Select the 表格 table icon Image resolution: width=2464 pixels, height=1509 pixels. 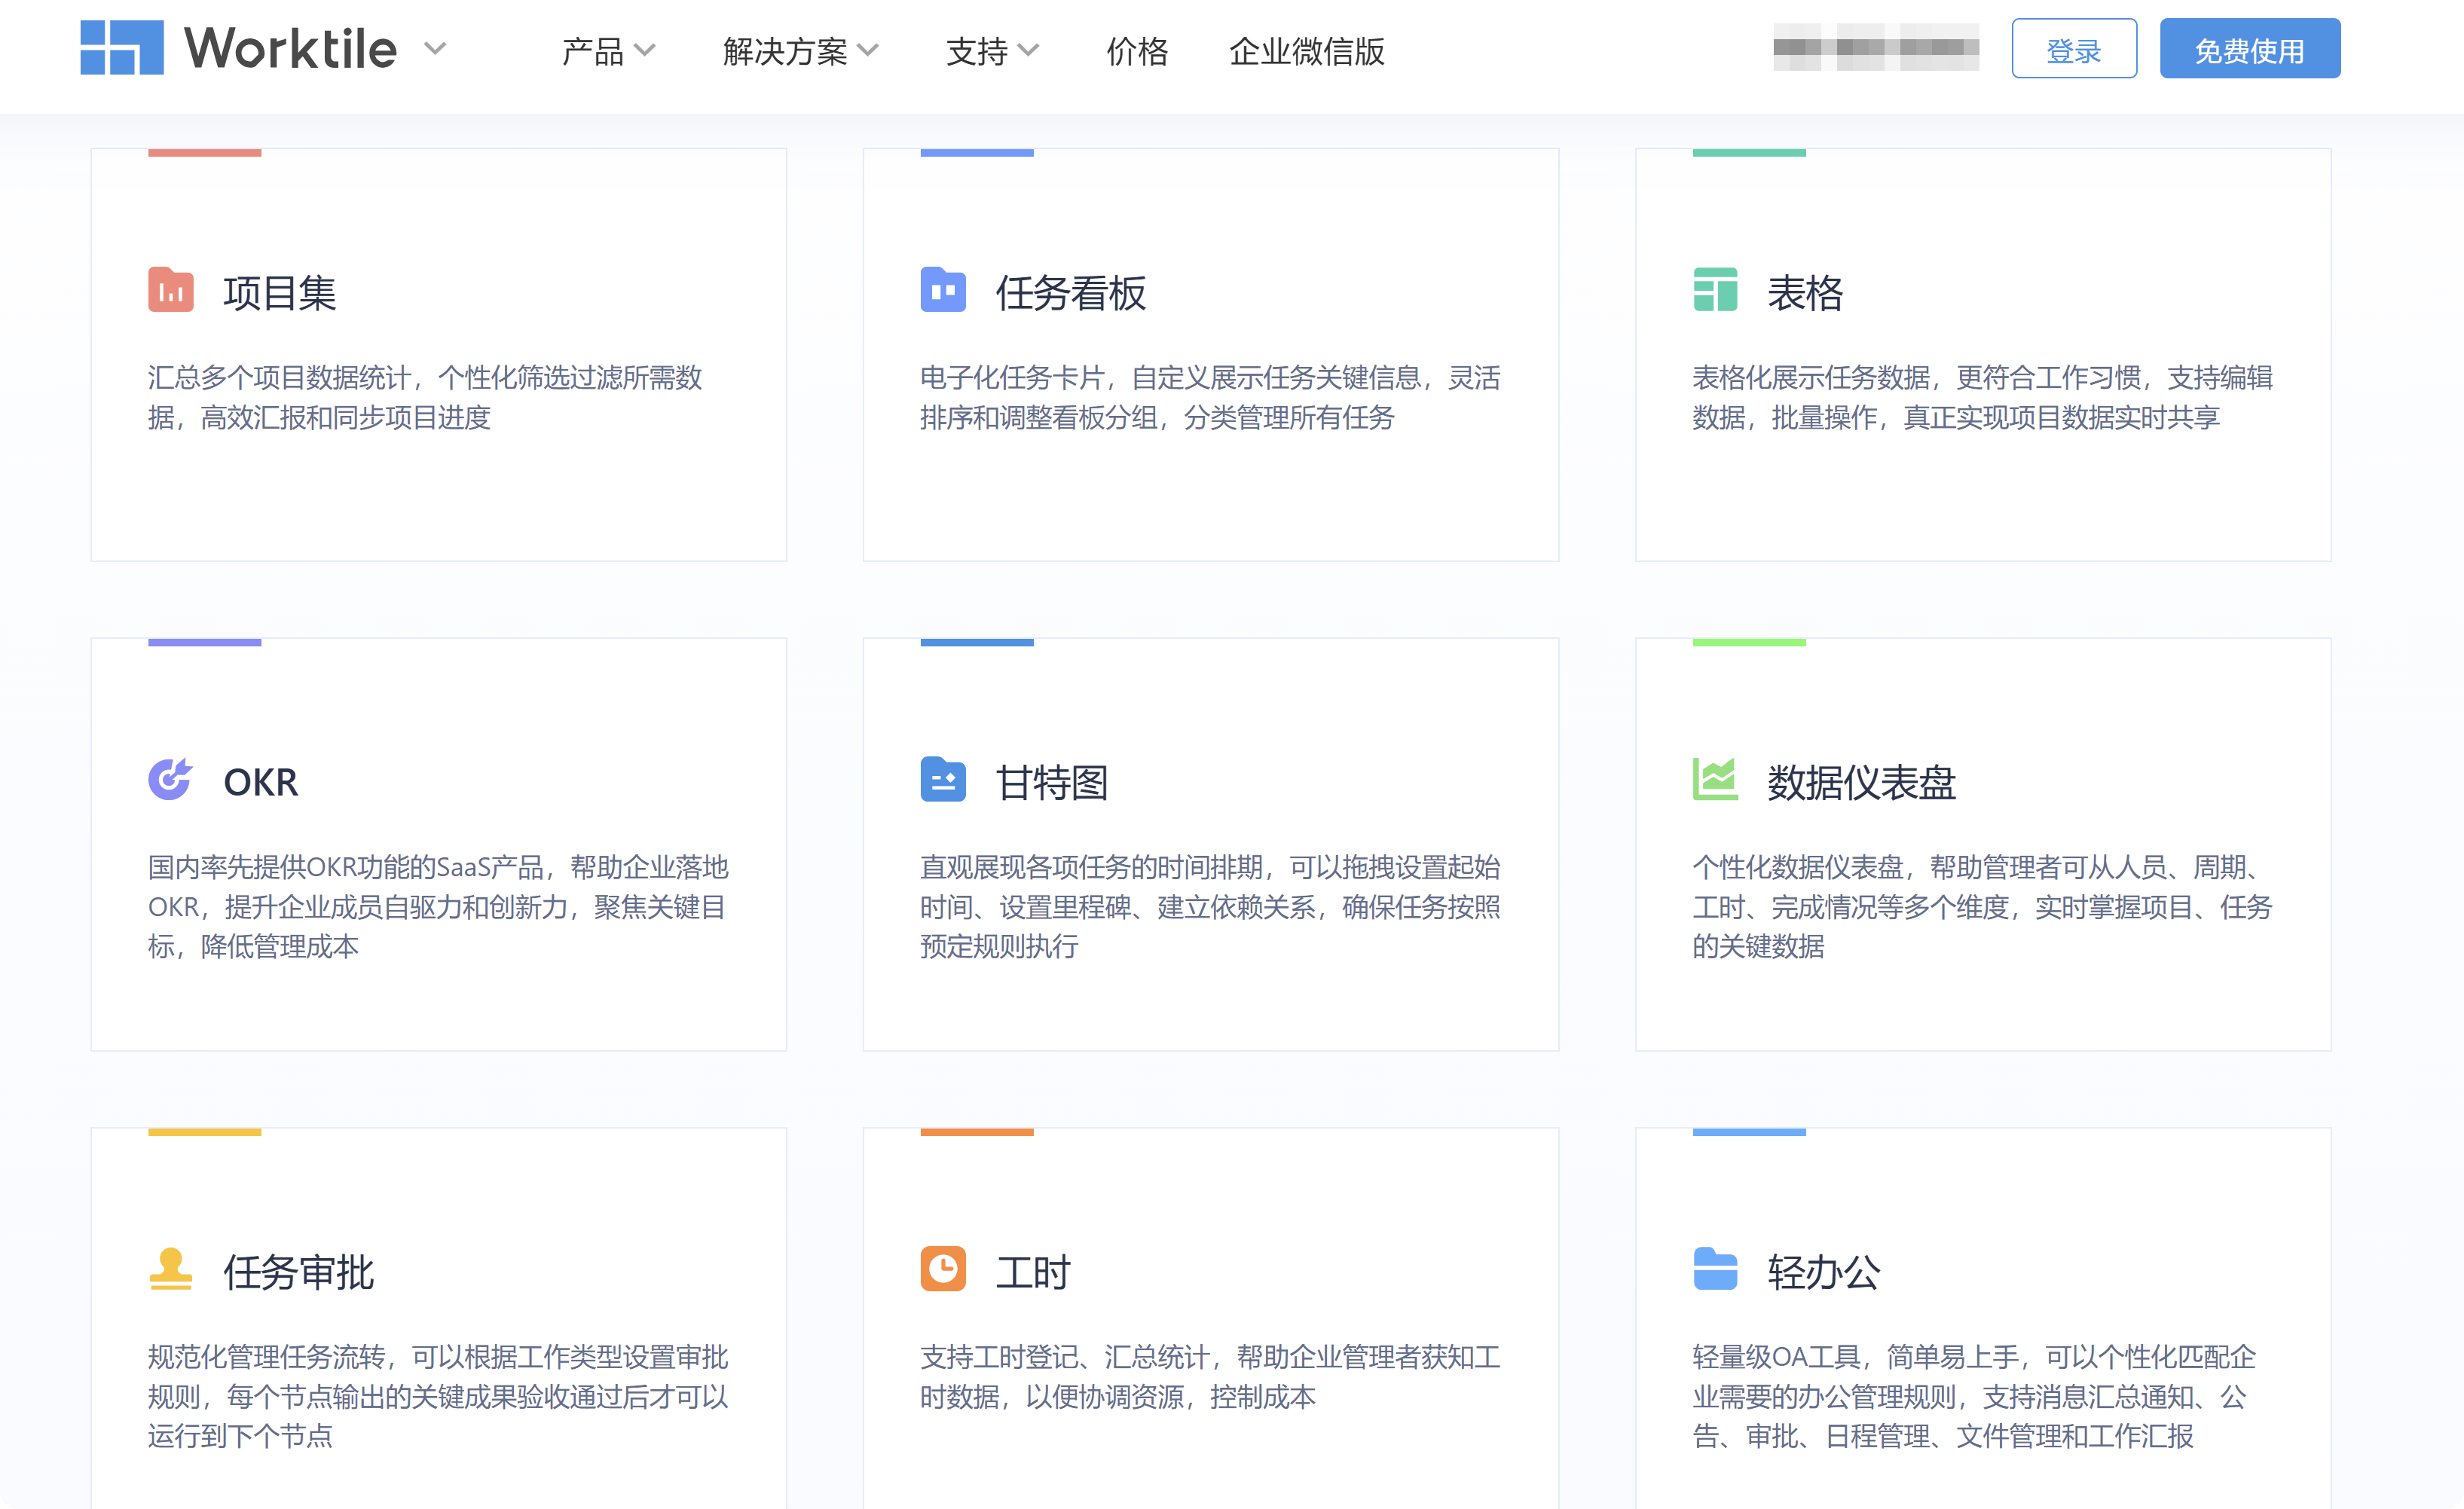click(x=1714, y=291)
